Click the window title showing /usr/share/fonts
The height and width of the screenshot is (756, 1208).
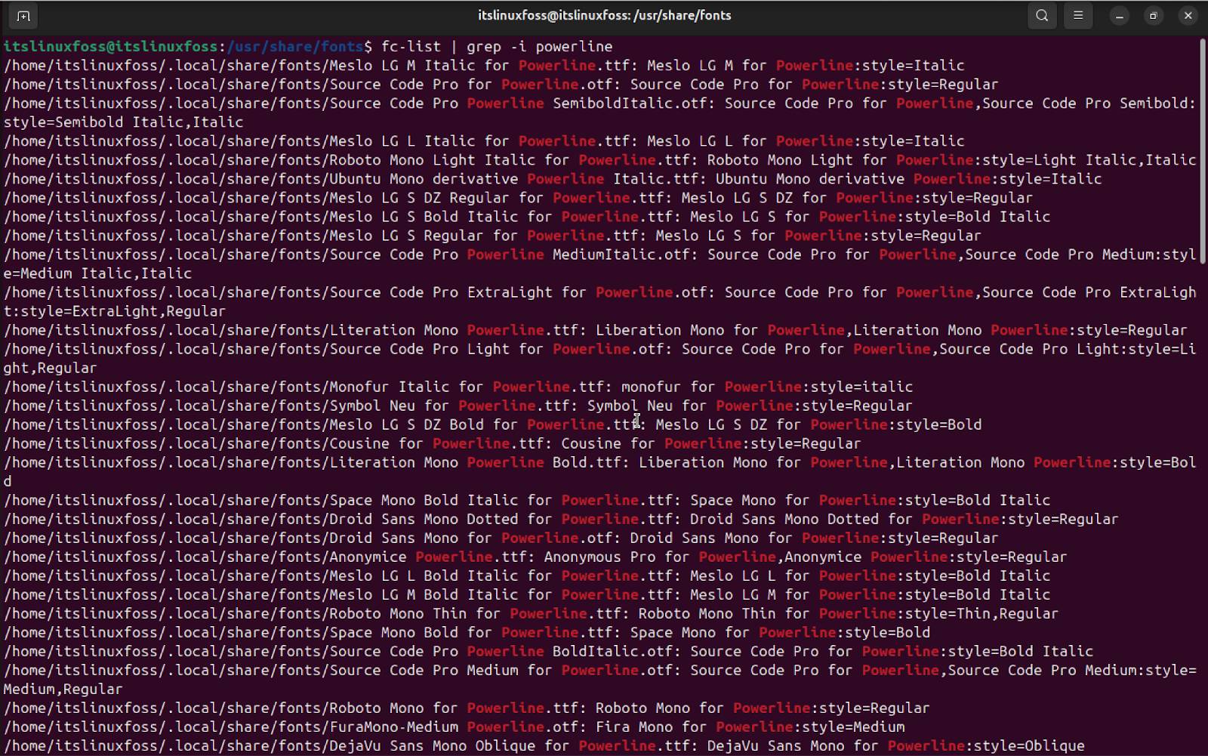[x=604, y=15]
